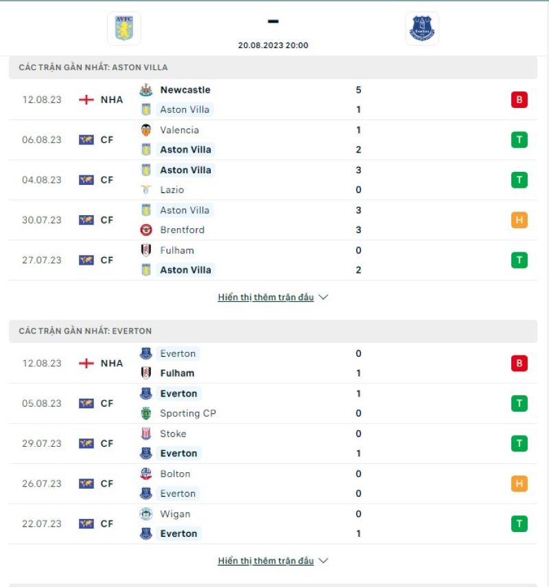
Task: Select the Bolton club crest
Action: [x=147, y=474]
